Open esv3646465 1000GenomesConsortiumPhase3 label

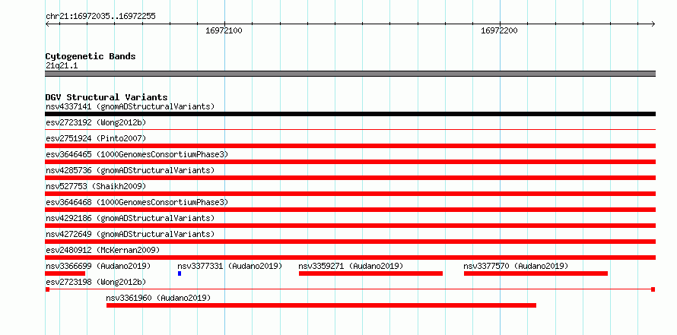click(x=137, y=154)
